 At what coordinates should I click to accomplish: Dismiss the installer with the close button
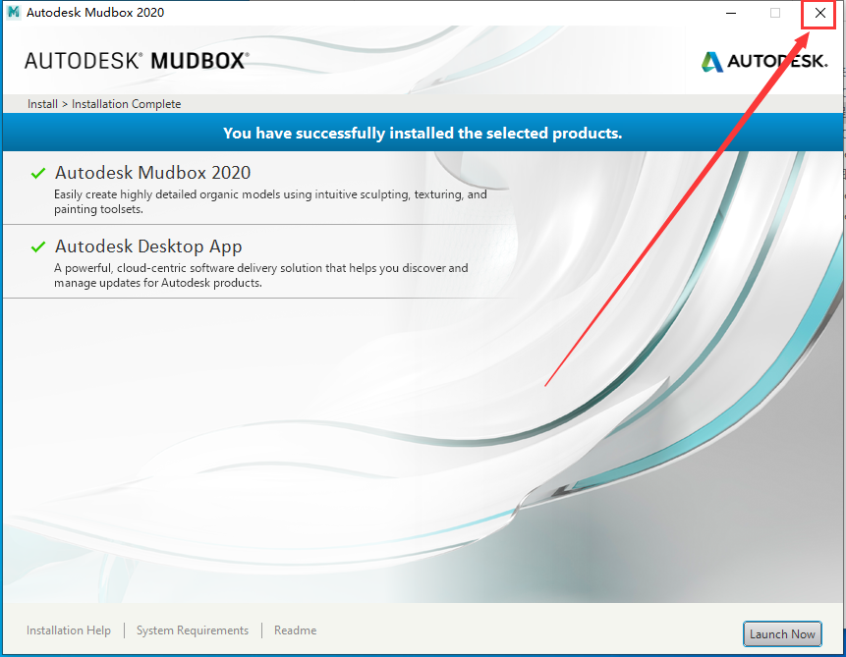(x=818, y=14)
